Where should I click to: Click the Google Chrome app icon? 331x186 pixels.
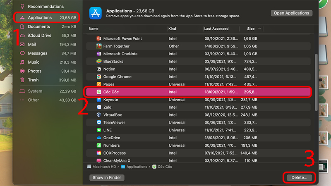99,77
